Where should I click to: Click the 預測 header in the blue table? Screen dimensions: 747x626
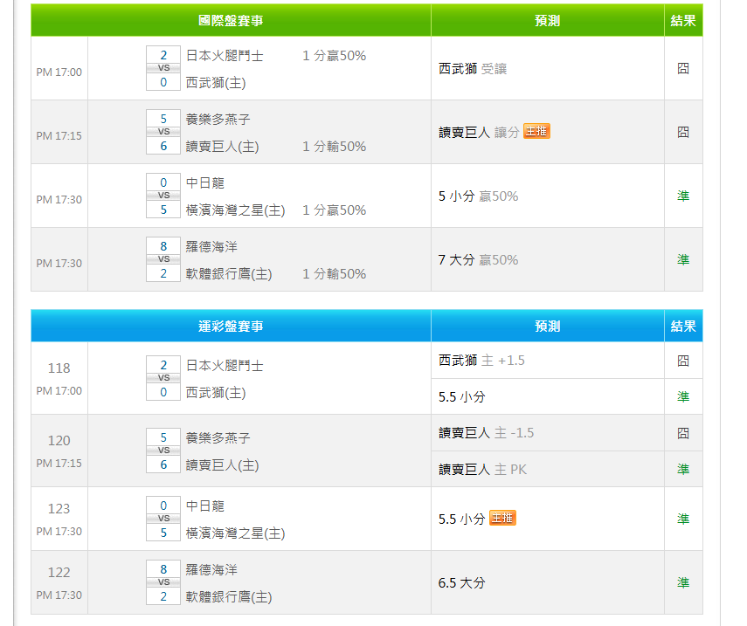pyautogui.click(x=548, y=326)
